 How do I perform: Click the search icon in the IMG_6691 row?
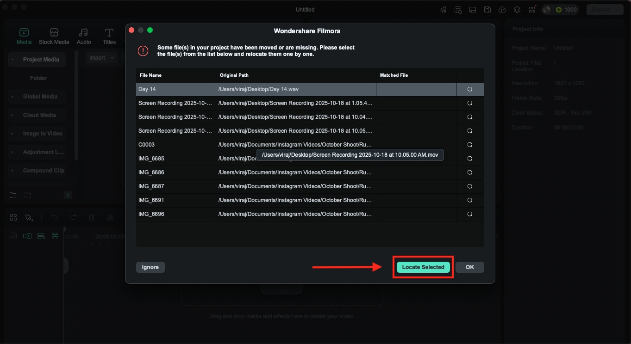coord(469,200)
